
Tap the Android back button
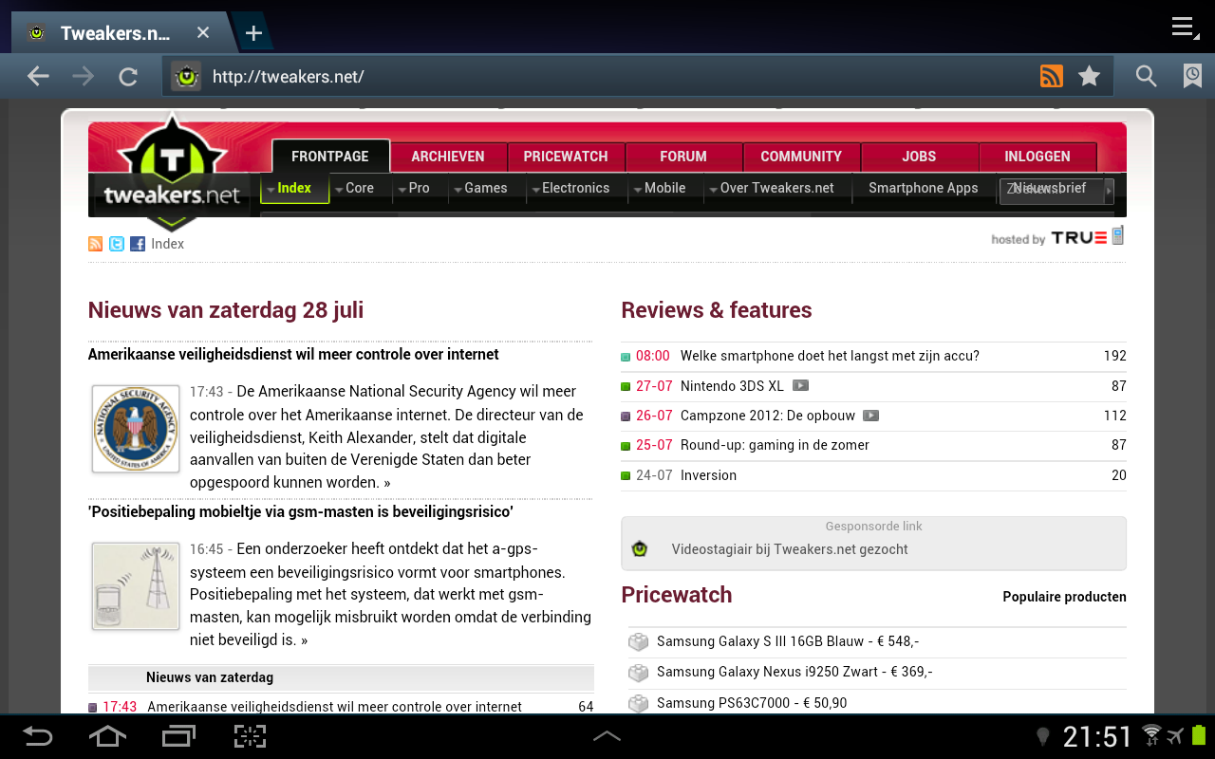pos(38,736)
